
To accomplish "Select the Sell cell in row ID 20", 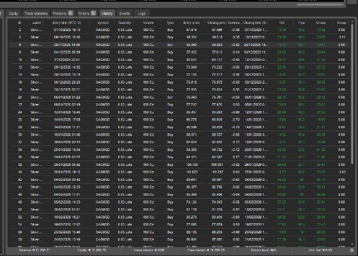I will tap(170, 97).
